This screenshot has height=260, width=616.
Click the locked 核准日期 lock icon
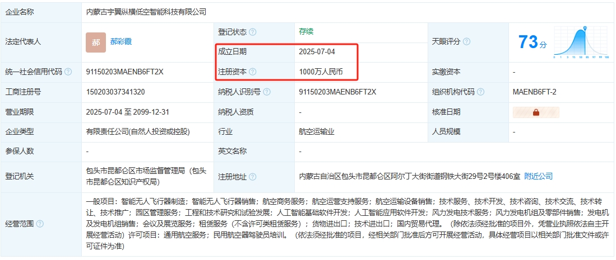coord(536,112)
